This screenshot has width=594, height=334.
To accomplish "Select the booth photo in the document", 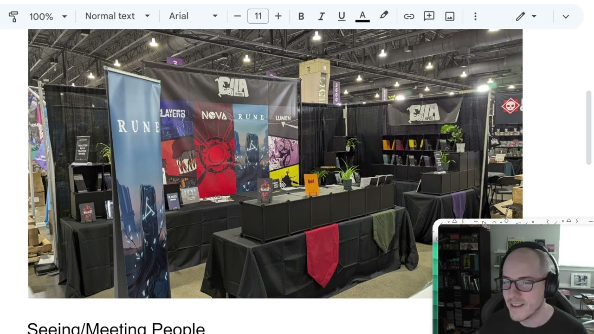I will tap(275, 163).
